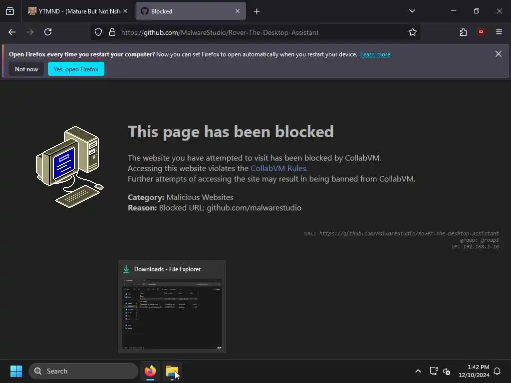Screen dimensions: 511x383
Task: Go forward one page
Action: pyautogui.click(x=30, y=32)
